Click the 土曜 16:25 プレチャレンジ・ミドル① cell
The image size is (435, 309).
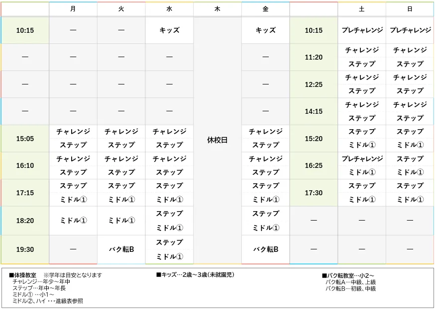click(362, 166)
